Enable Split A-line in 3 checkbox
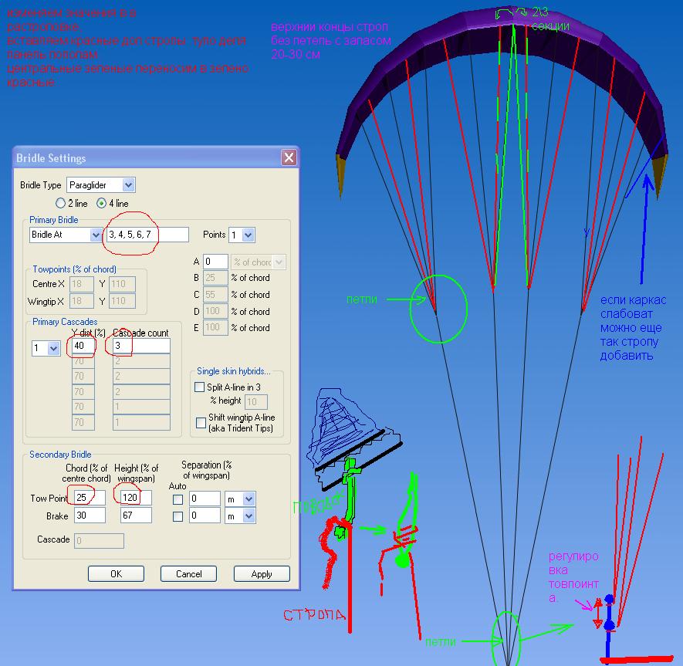The width and height of the screenshot is (683, 666). click(x=201, y=387)
